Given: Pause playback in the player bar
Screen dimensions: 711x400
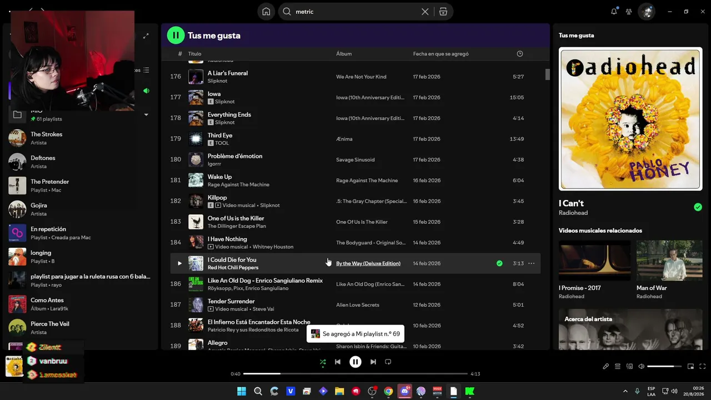Looking at the screenshot, I should click(355, 362).
